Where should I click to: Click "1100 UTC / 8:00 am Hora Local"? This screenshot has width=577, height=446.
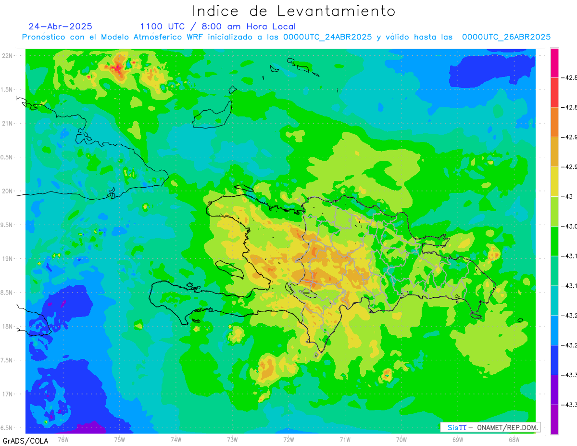point(218,26)
